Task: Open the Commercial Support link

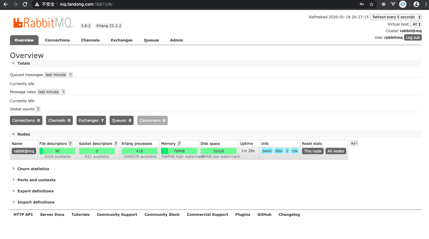Action: point(207,215)
